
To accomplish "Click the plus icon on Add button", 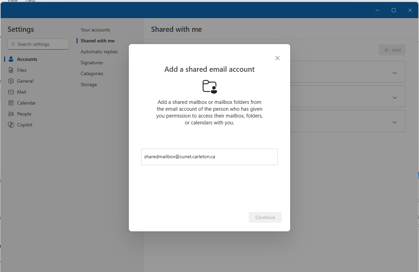I will (x=387, y=50).
